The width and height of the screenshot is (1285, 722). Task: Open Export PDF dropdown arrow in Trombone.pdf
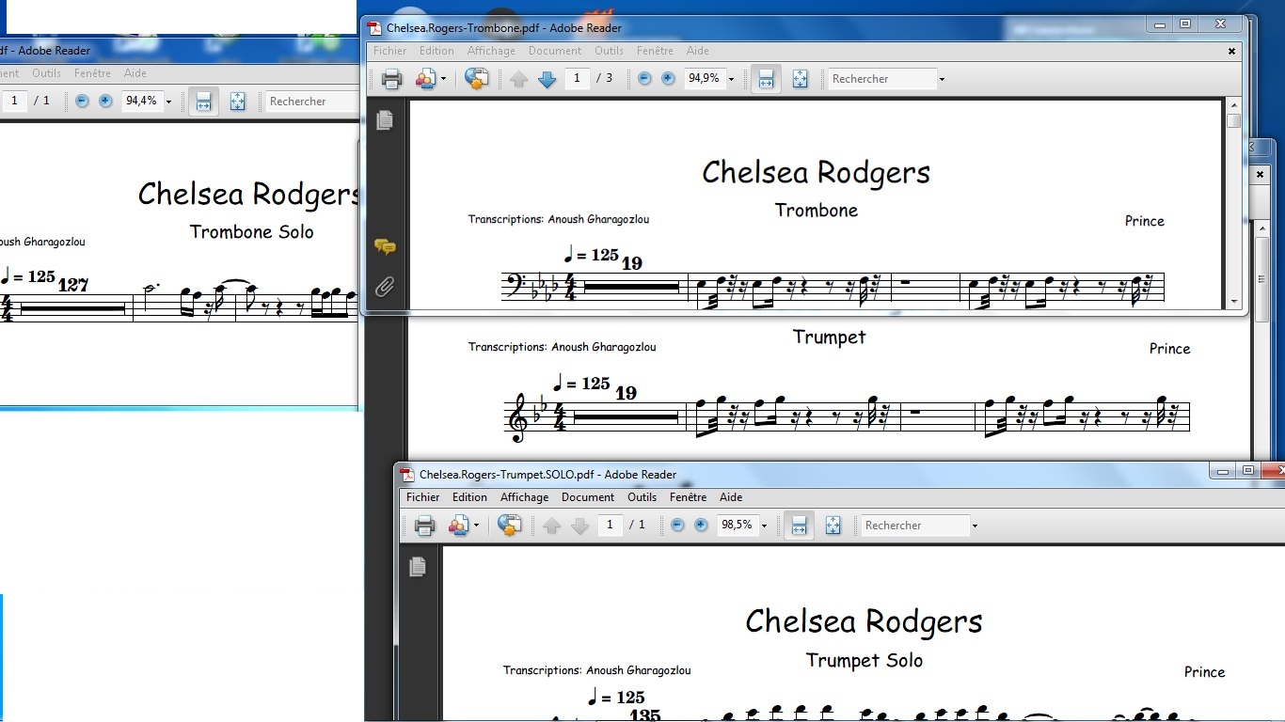443,79
